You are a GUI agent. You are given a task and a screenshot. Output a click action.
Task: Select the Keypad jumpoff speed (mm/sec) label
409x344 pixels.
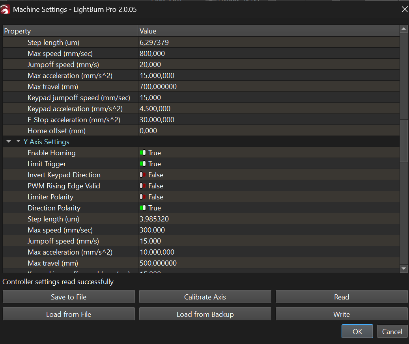tap(79, 97)
